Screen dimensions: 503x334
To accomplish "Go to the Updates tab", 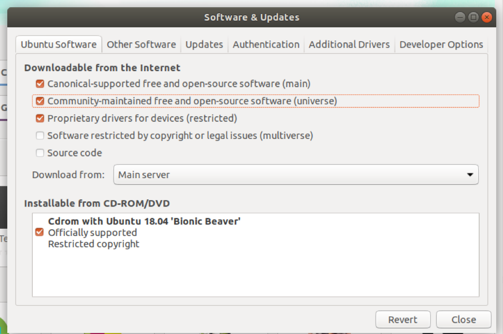I will (204, 44).
